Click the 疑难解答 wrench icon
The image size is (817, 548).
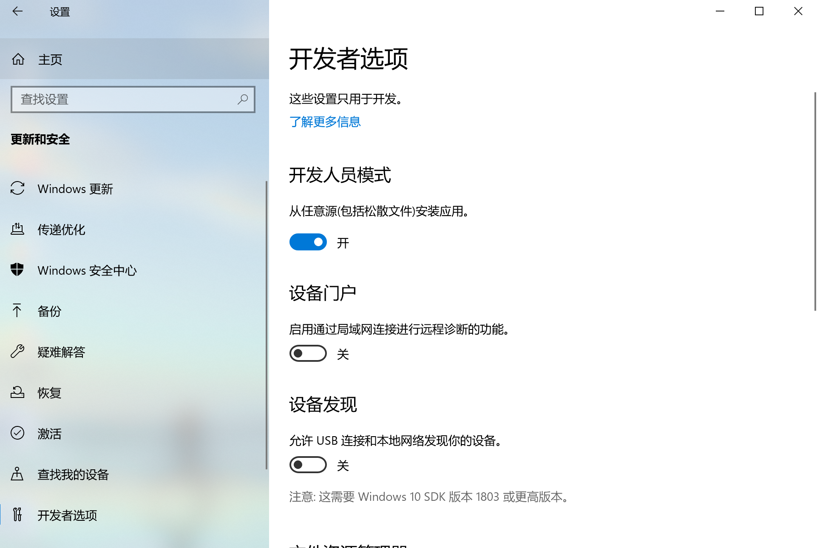17,351
